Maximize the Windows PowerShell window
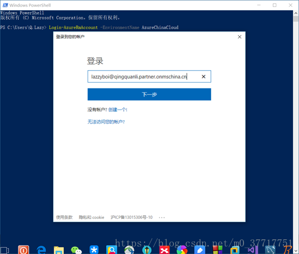Viewport: 299px width, 254px height. pyautogui.click(x=274, y=5)
